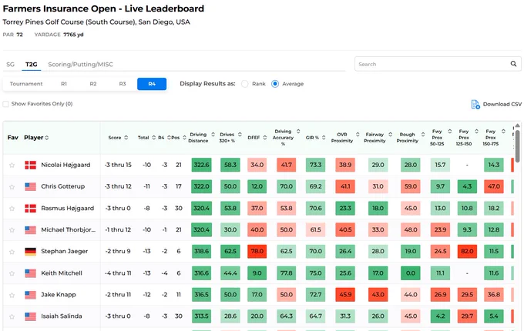Viewport: 524px width, 331px height.
Task: Select the Rank display radio button
Action: (x=244, y=84)
